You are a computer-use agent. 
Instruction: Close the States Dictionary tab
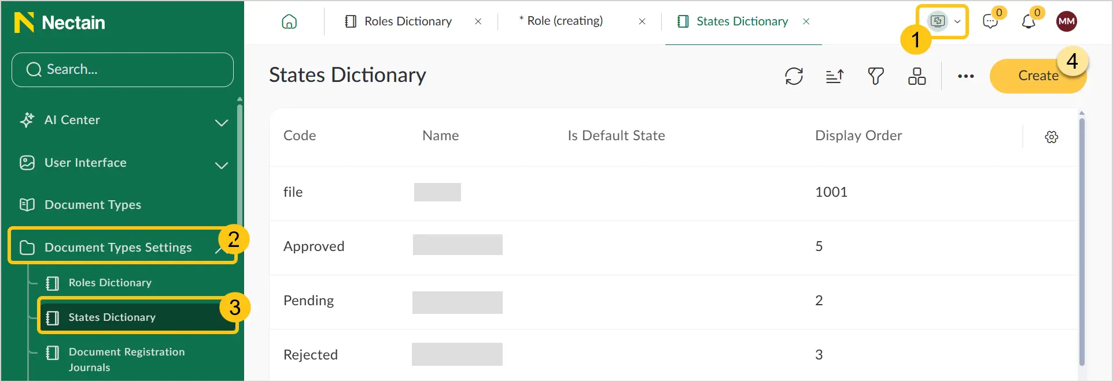click(806, 21)
